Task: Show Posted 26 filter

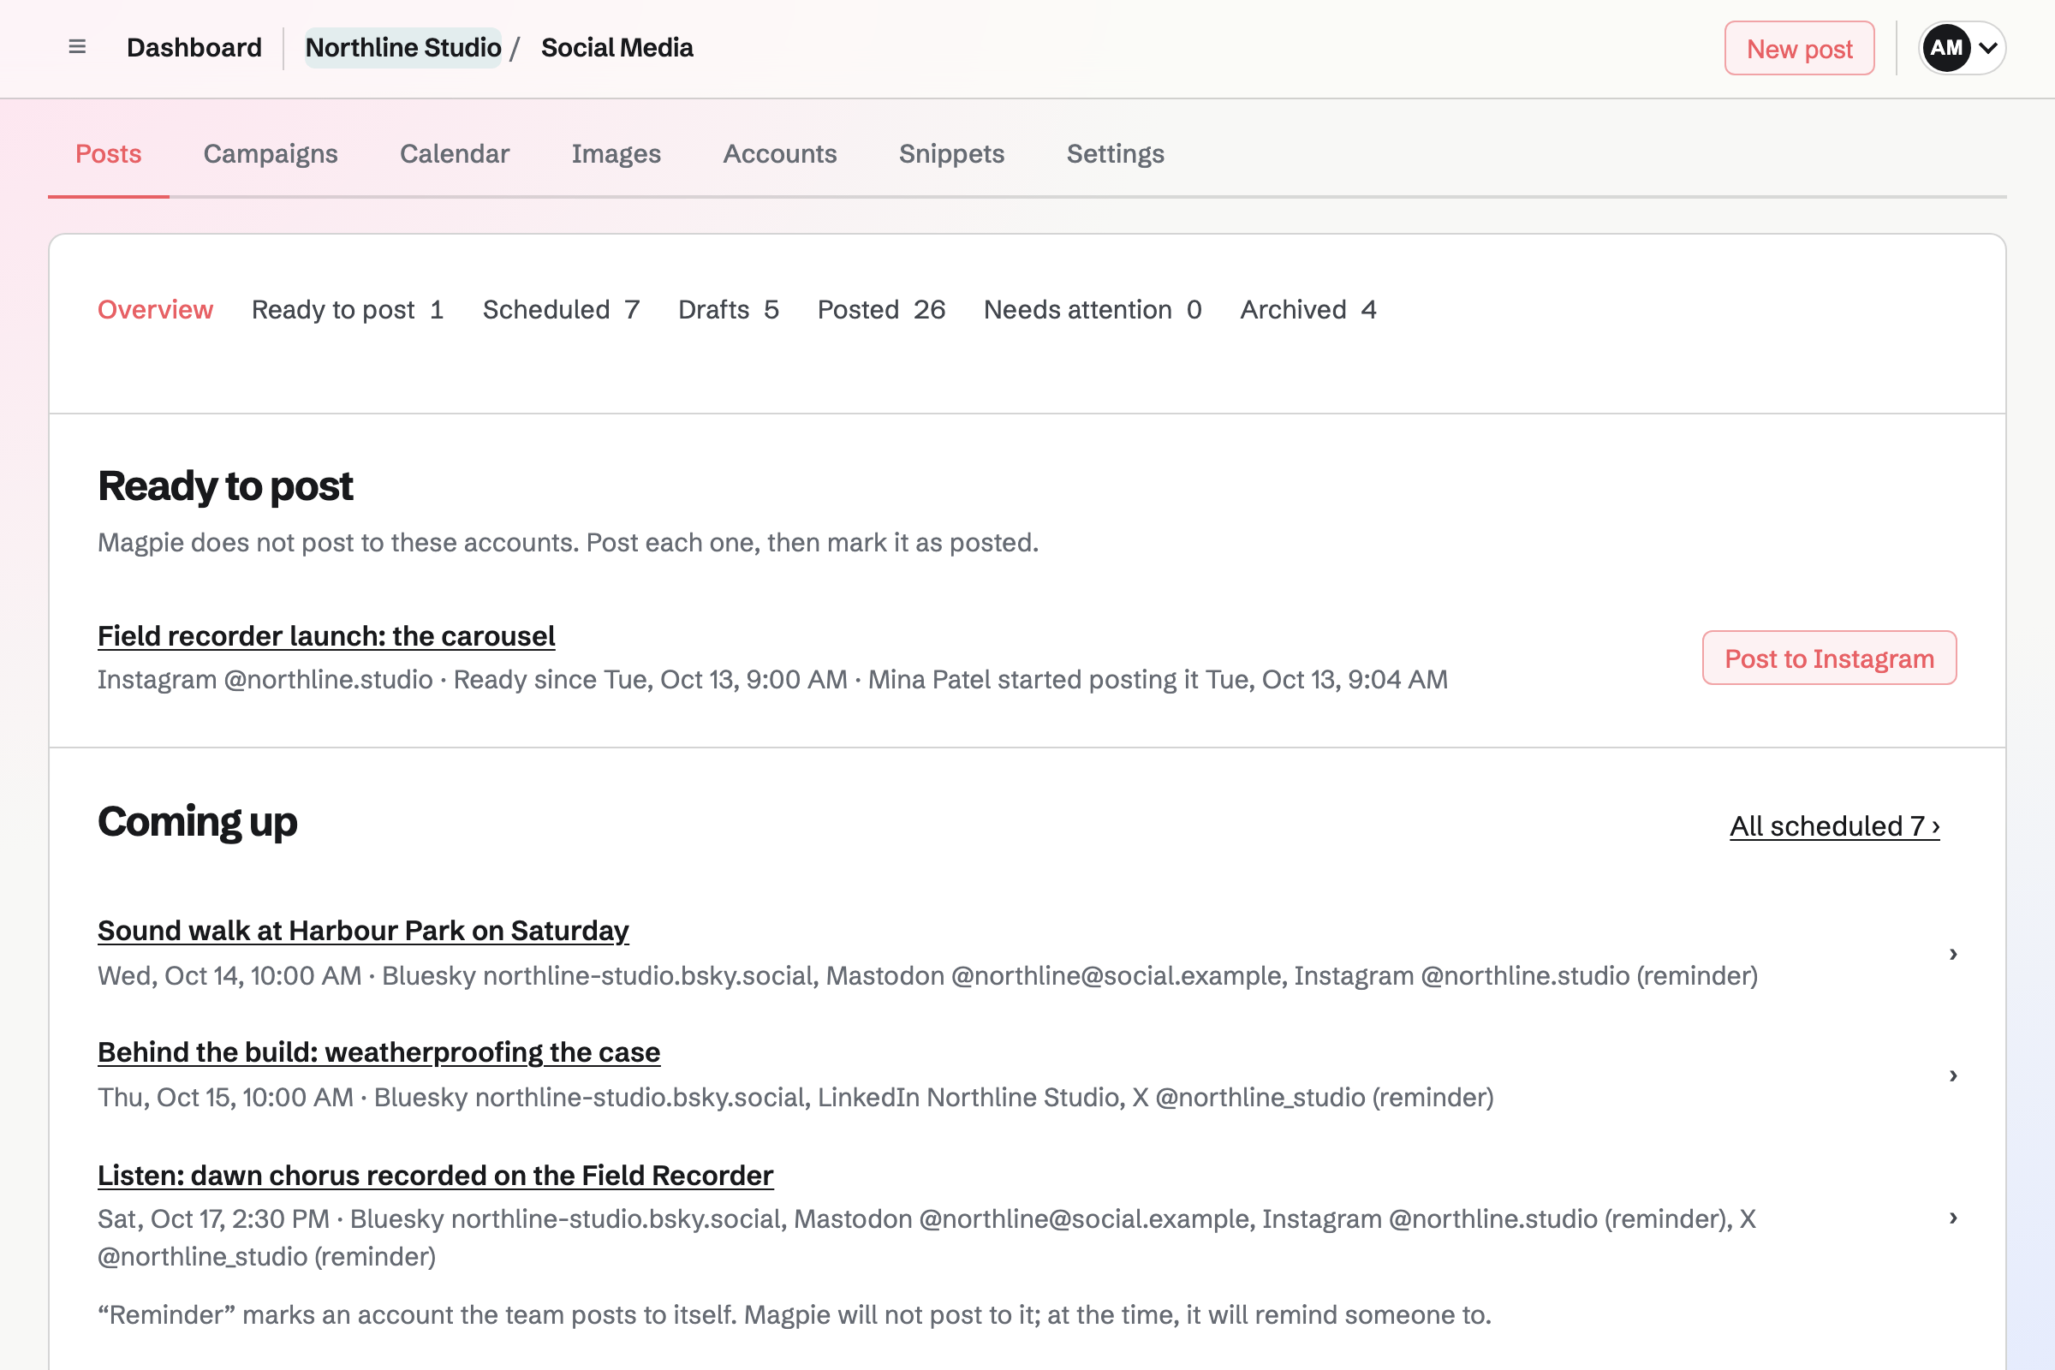Action: (x=882, y=309)
